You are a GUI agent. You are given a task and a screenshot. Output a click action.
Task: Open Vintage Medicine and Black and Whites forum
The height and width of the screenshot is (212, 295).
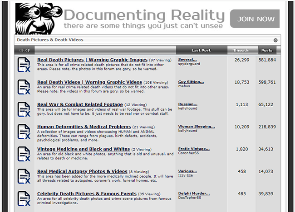point(84,149)
